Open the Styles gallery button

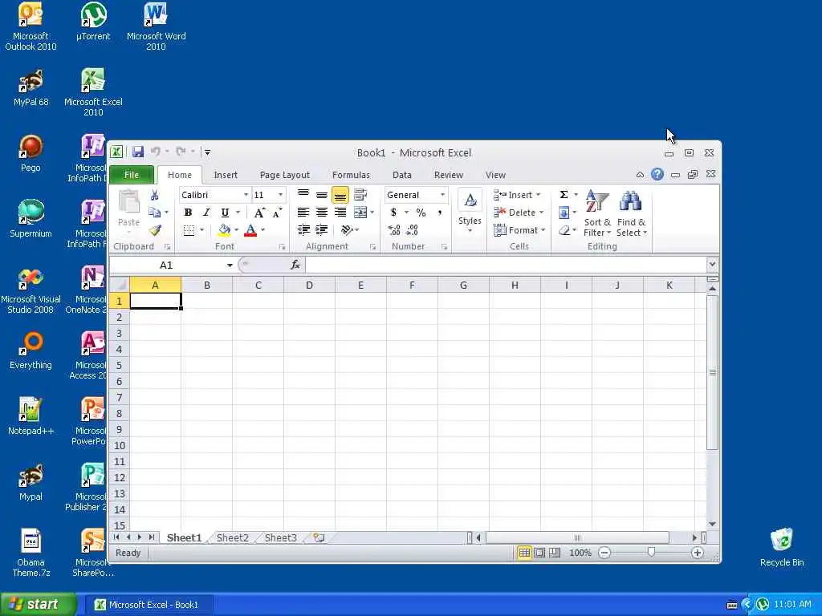tap(470, 212)
